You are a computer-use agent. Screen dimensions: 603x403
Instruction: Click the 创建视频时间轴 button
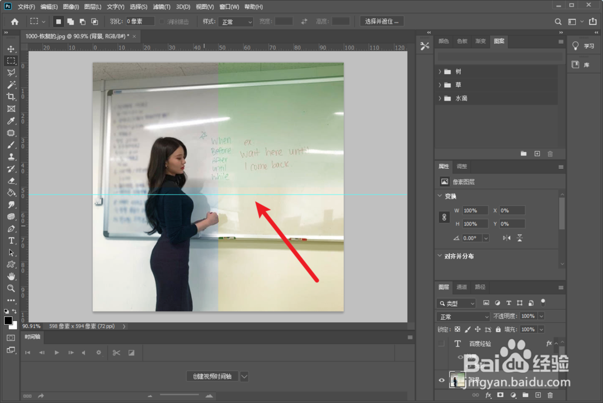point(212,376)
